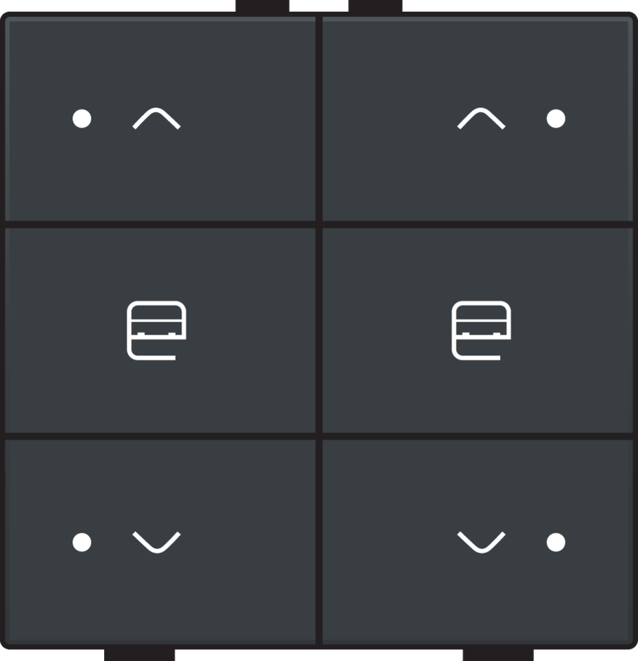Image resolution: width=638 pixels, height=661 pixels.
Task: Push the middle-left blind preset button panel
Action: click(x=160, y=330)
